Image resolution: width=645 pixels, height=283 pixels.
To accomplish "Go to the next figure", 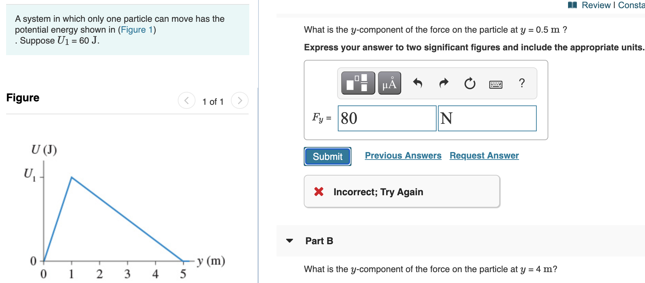I will coord(240,100).
